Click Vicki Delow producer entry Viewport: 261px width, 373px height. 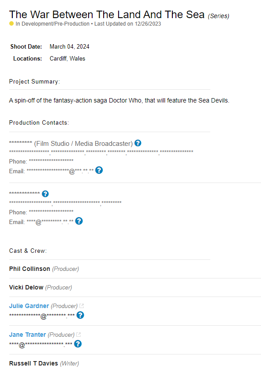tap(41, 287)
